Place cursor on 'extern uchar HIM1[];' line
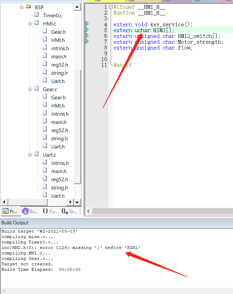 (x=144, y=30)
